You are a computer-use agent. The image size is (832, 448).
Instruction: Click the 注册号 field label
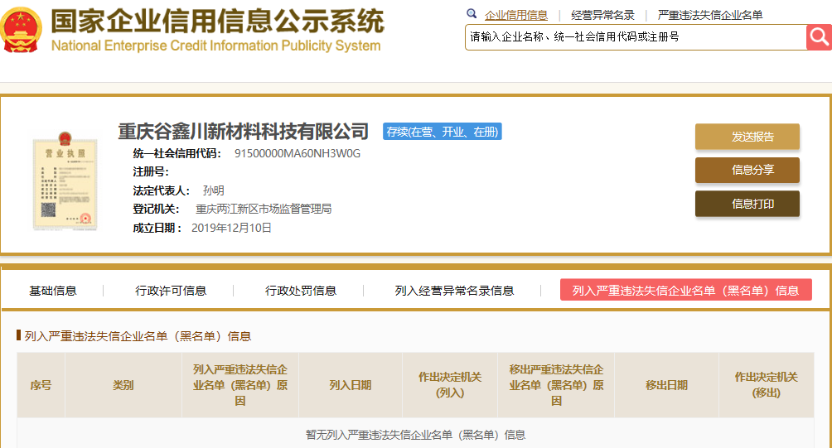[x=151, y=171]
